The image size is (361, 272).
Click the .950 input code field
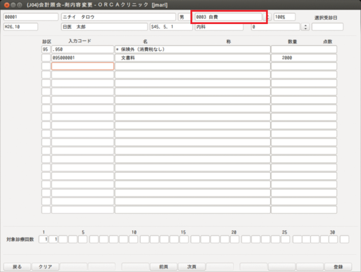click(x=82, y=50)
